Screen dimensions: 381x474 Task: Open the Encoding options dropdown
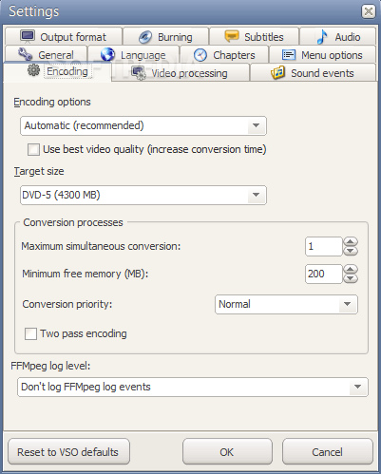[x=143, y=125]
